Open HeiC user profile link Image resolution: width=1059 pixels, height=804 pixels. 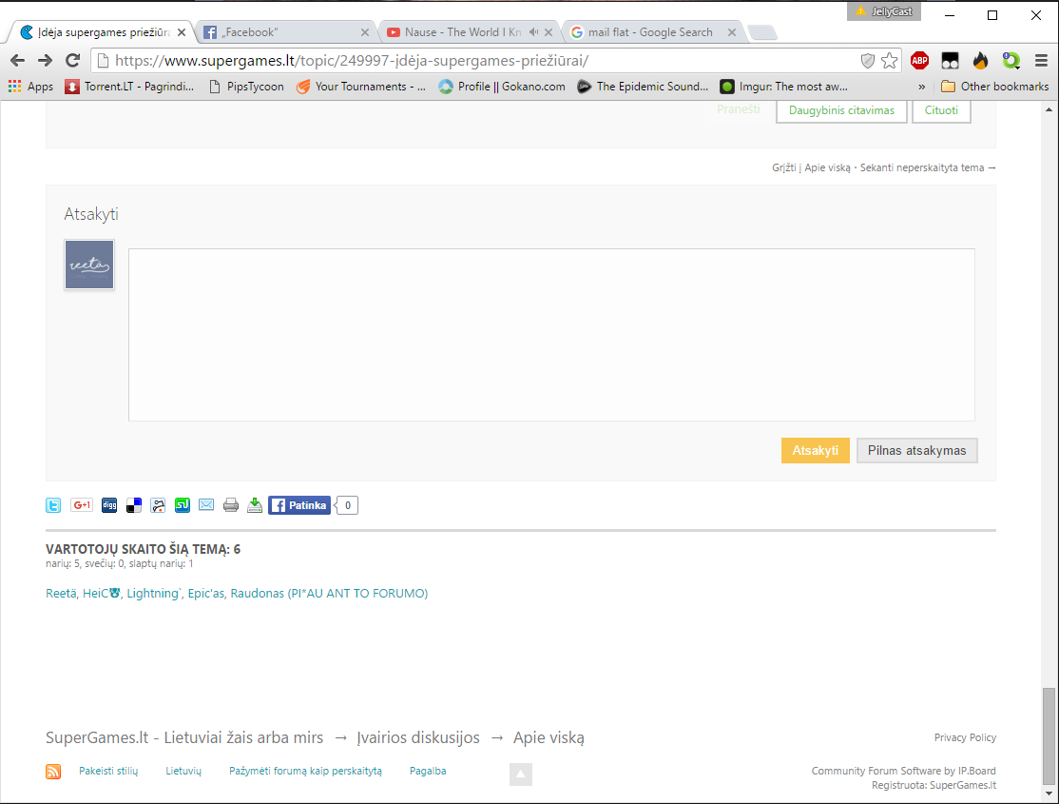click(x=102, y=593)
